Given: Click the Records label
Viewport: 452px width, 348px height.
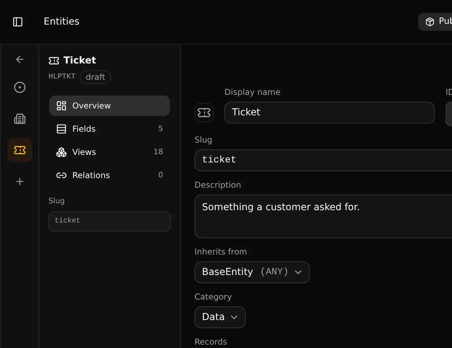Looking at the screenshot, I should click(211, 342).
